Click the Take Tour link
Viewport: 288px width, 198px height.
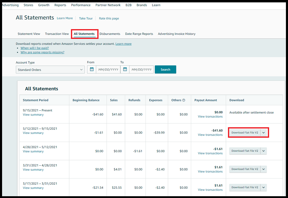point(86,18)
